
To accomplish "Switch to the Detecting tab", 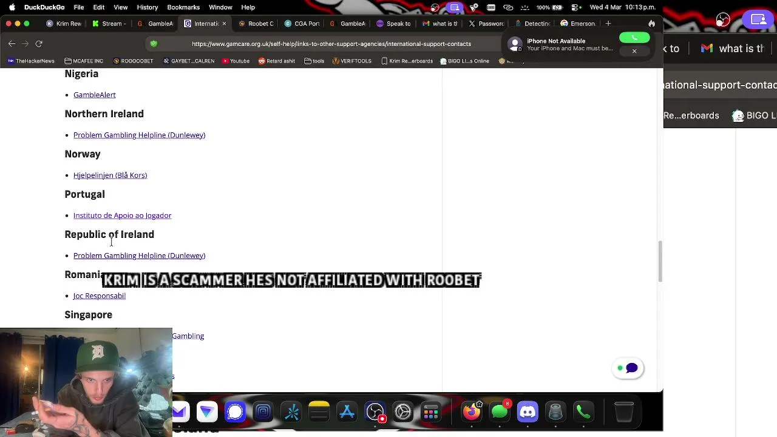I will [x=532, y=24].
